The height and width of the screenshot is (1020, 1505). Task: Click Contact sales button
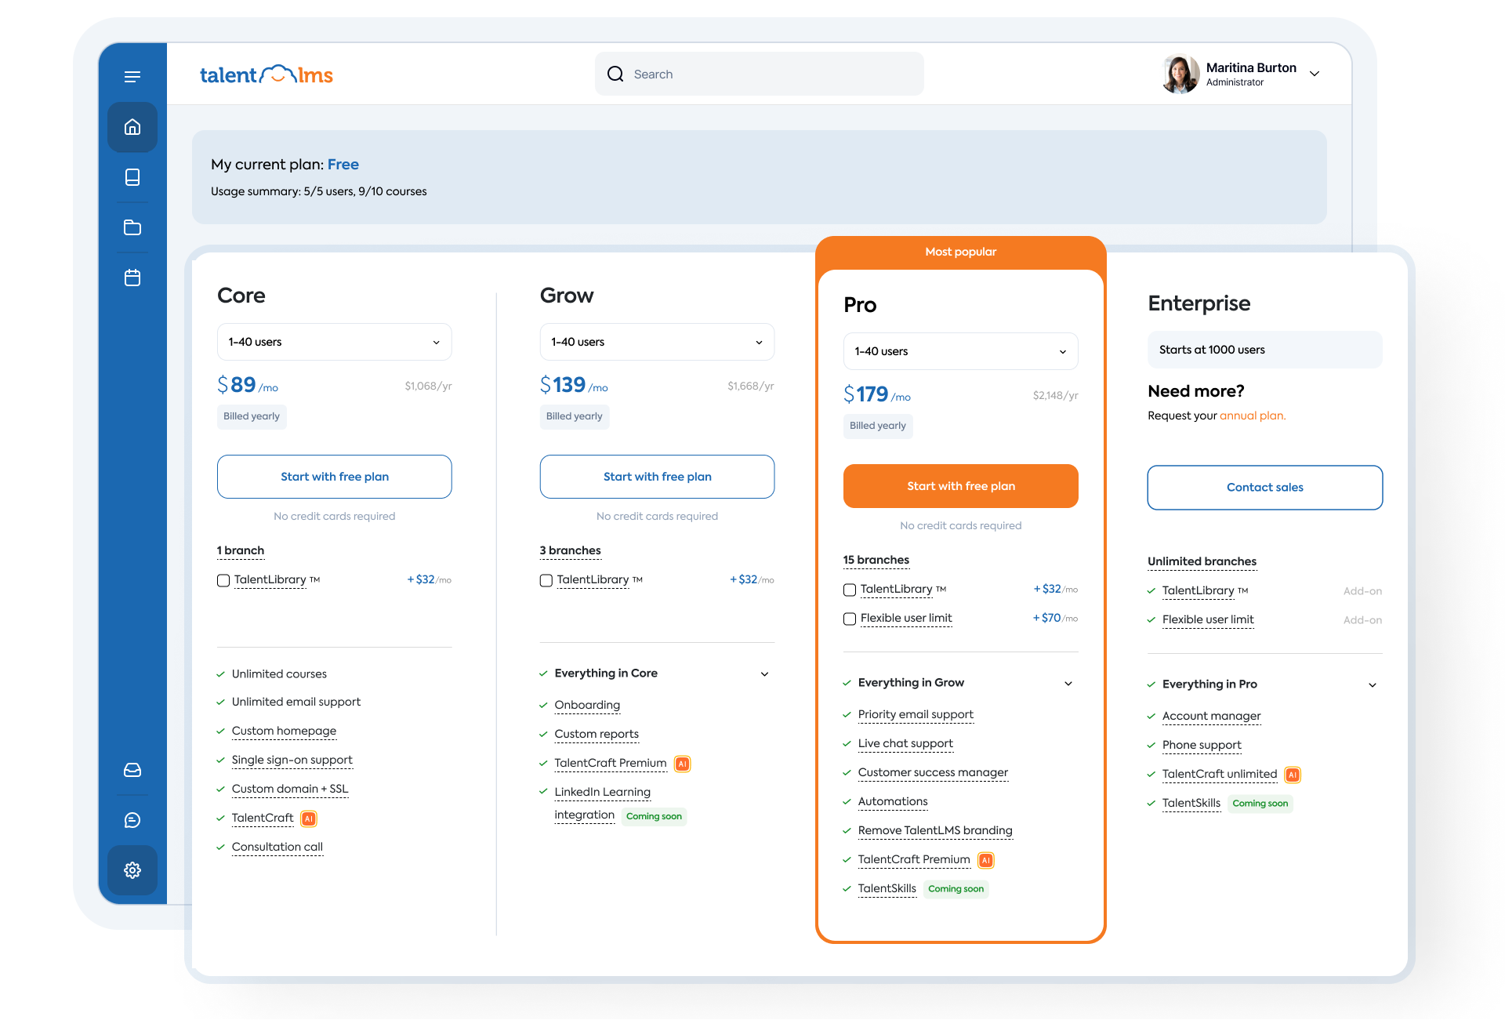point(1265,488)
